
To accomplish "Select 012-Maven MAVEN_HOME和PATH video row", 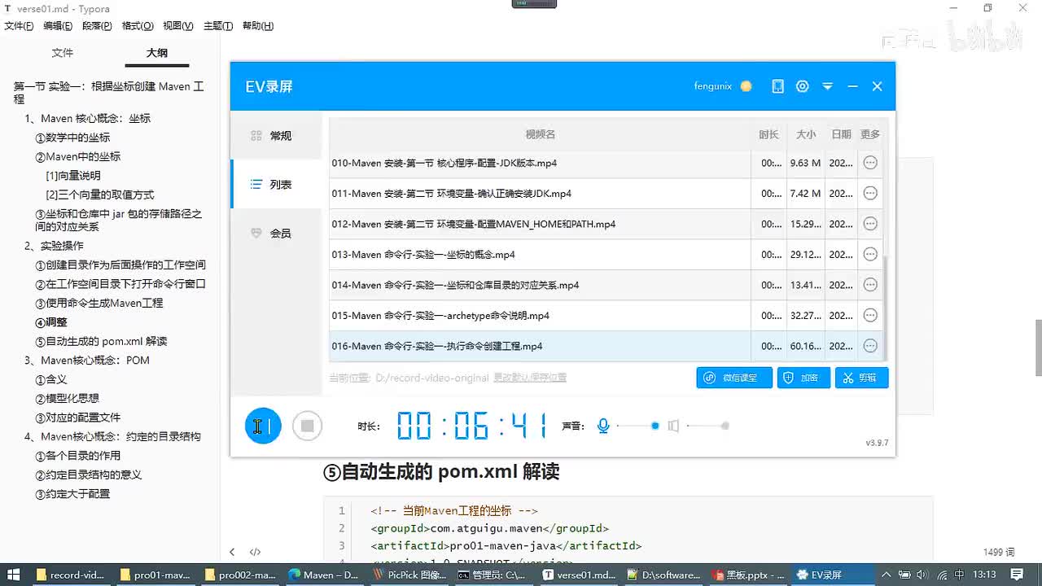I will click(x=606, y=224).
